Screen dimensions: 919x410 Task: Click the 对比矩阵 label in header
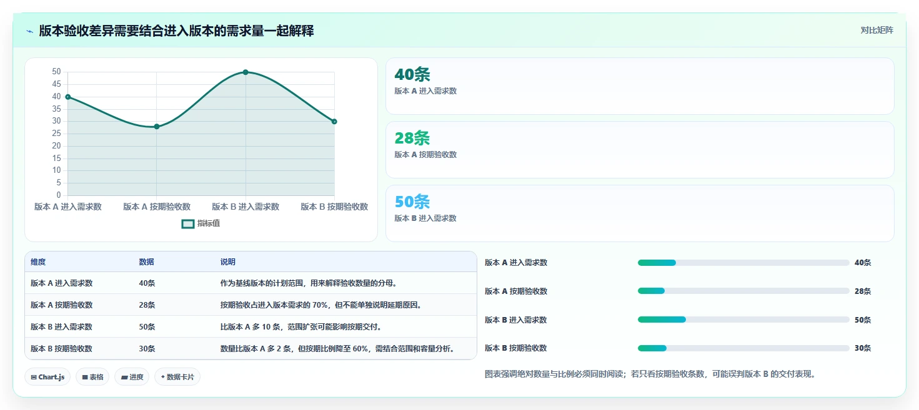click(x=877, y=30)
